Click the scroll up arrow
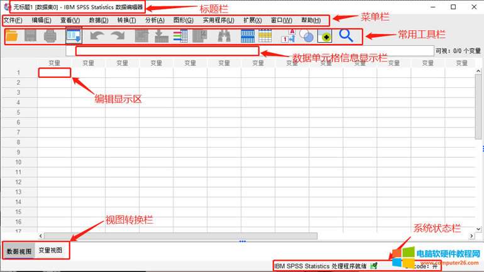 [478, 71]
